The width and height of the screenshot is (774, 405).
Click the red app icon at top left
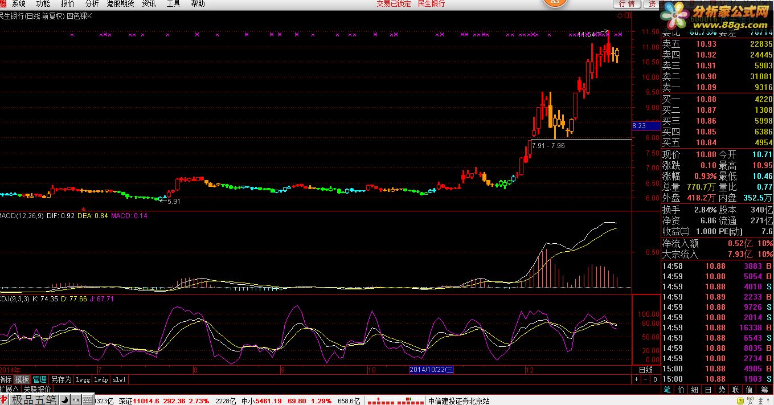click(3, 3)
